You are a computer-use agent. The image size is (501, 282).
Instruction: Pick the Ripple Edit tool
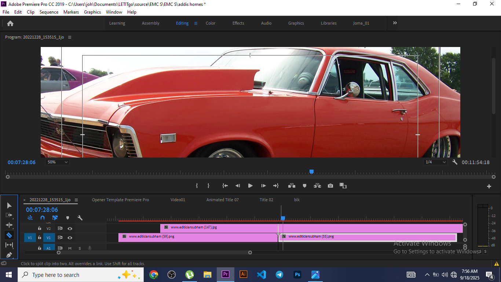[x=9, y=225]
